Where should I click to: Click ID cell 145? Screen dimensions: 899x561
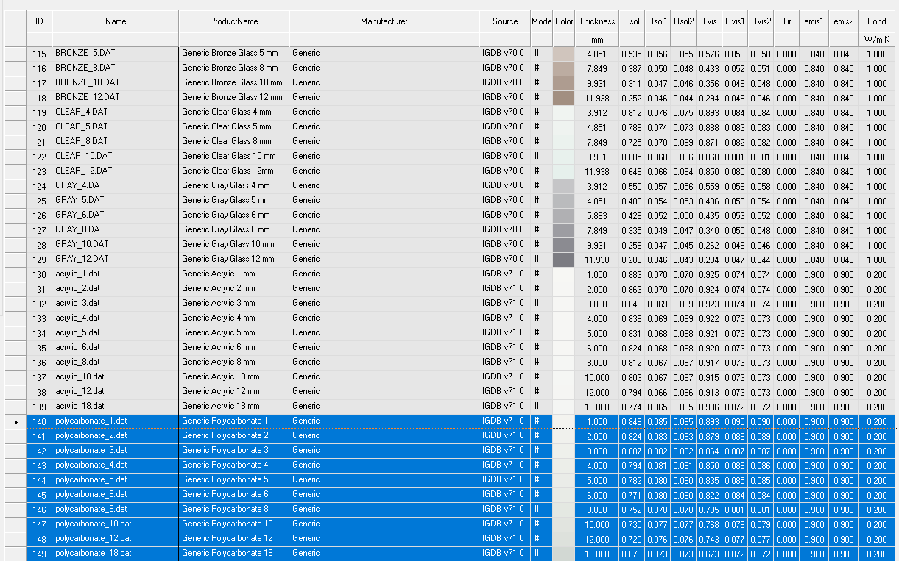tap(39, 495)
